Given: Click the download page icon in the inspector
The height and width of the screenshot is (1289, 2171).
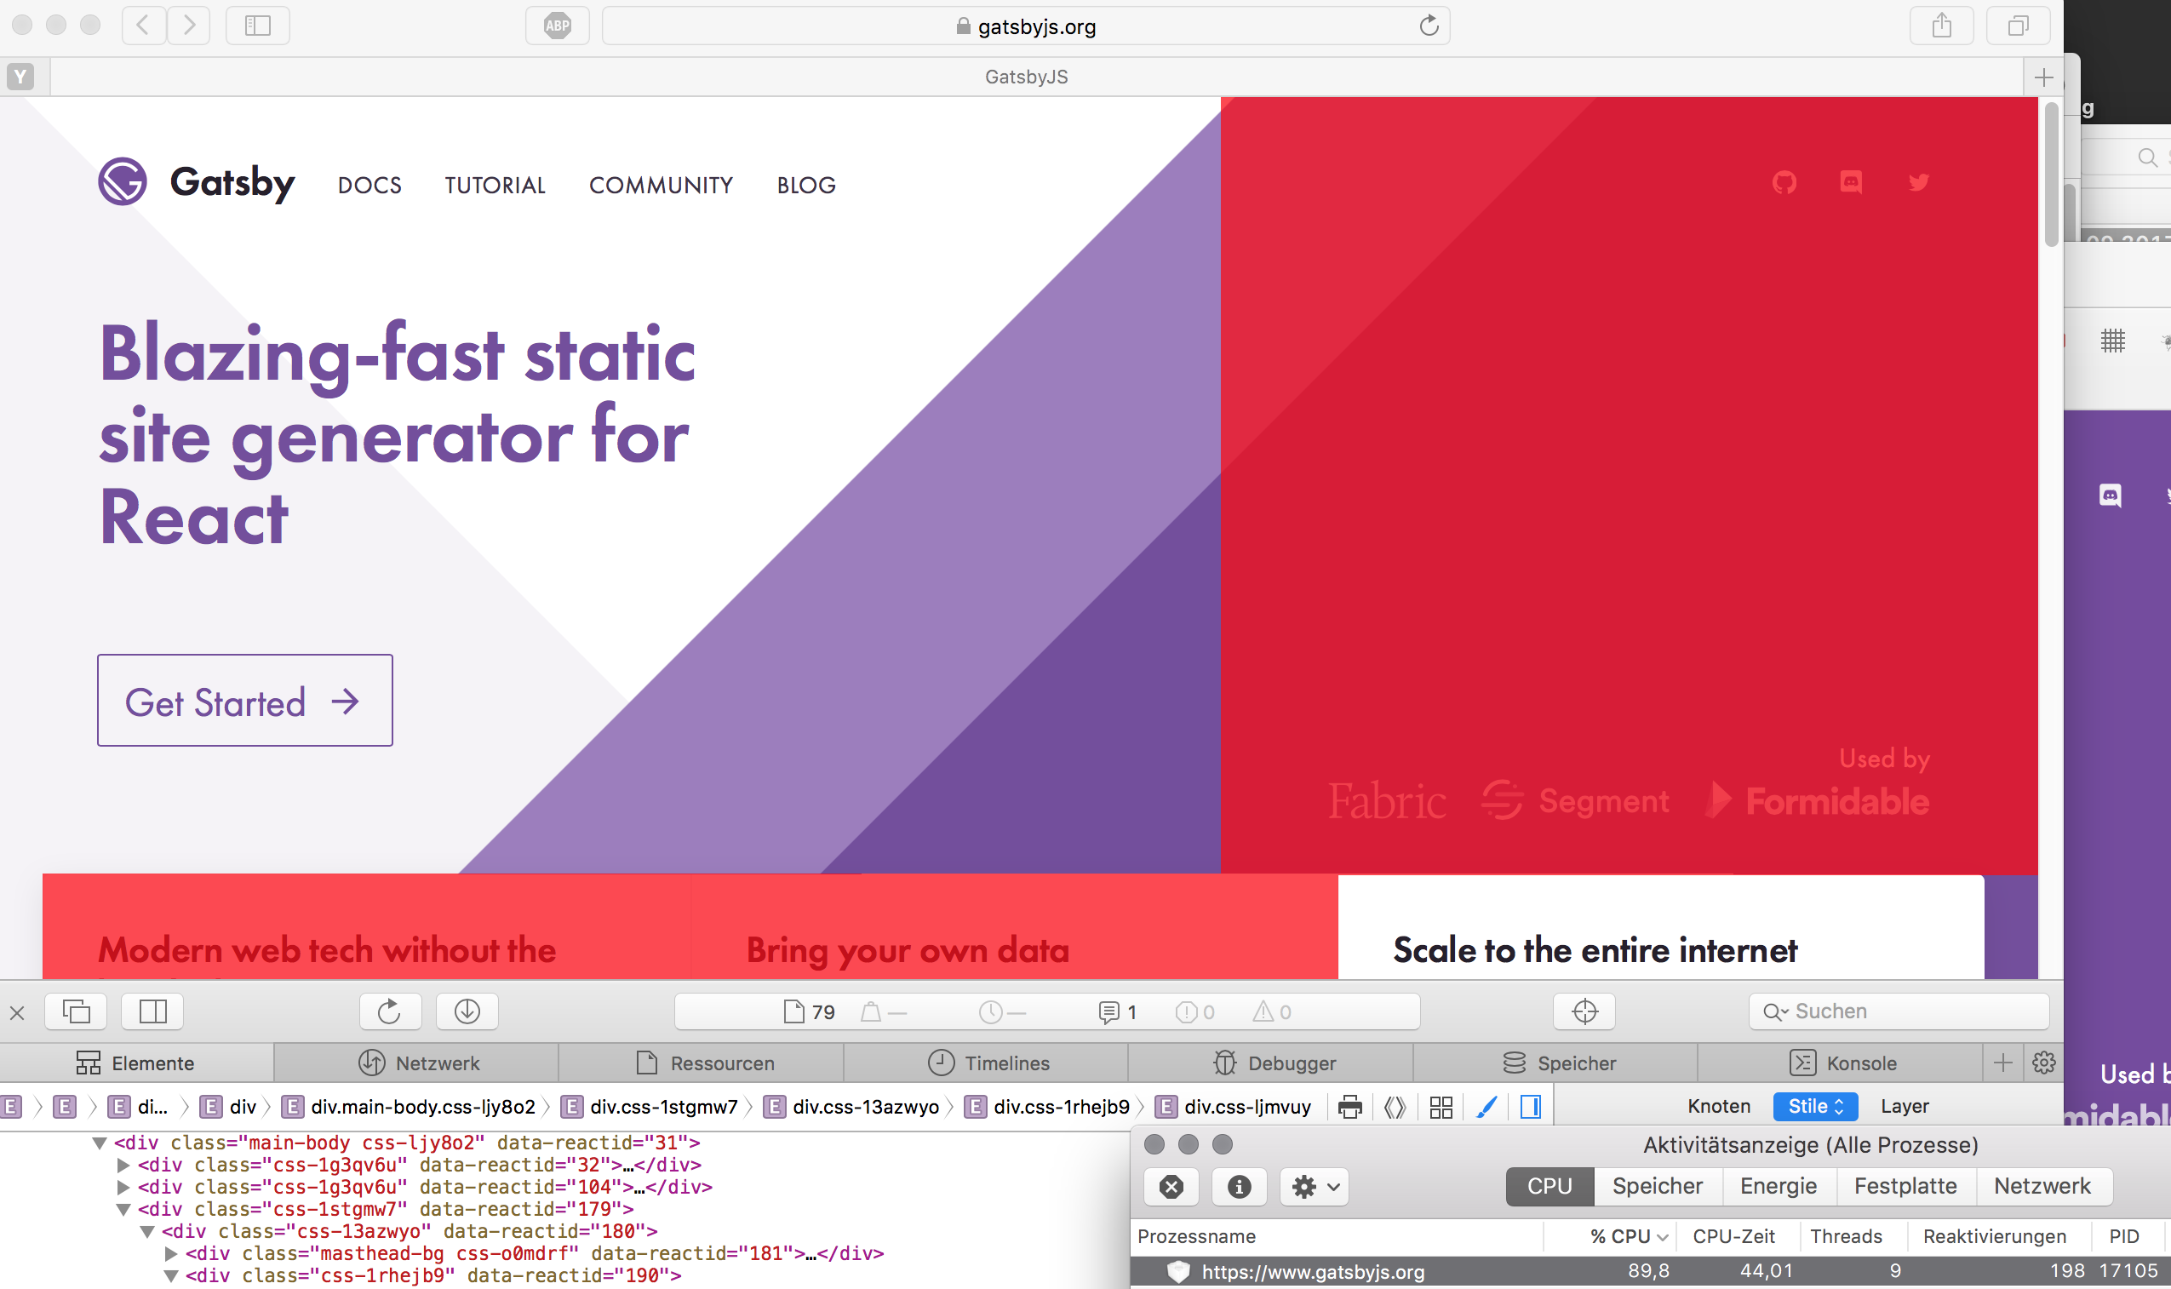Looking at the screenshot, I should click(467, 1011).
